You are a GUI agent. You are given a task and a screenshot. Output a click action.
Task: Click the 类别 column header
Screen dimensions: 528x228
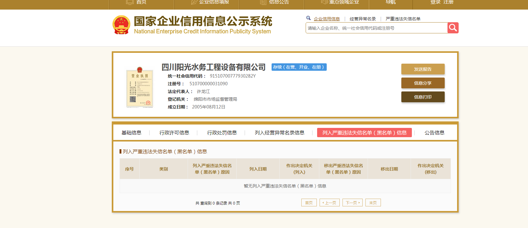point(164,169)
